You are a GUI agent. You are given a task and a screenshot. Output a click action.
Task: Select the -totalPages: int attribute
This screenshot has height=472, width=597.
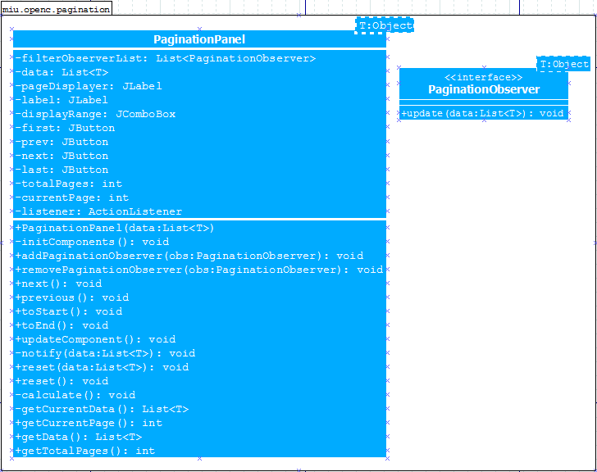69,184
